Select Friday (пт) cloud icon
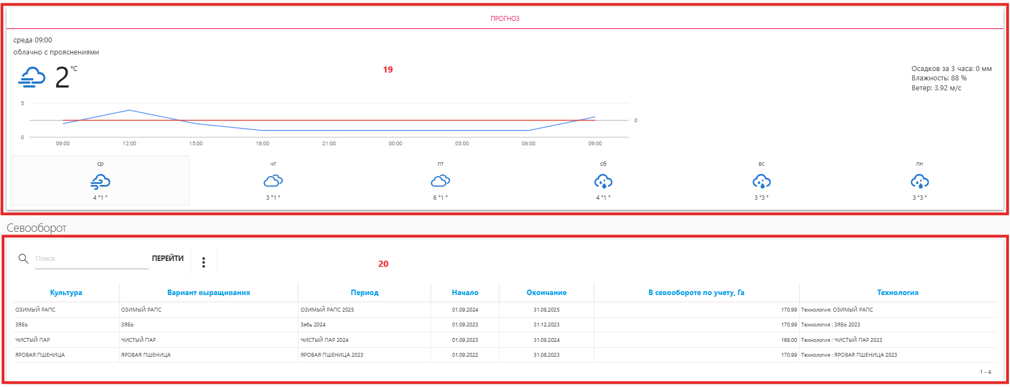Viewport: 1010px width, 387px height. coord(441,181)
